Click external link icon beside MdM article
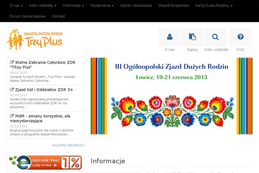 point(12,116)
